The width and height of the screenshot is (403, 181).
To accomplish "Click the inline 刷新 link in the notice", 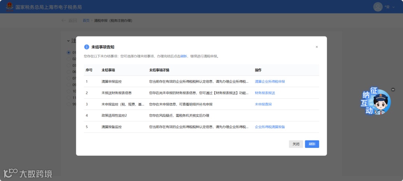I will [x=184, y=56].
